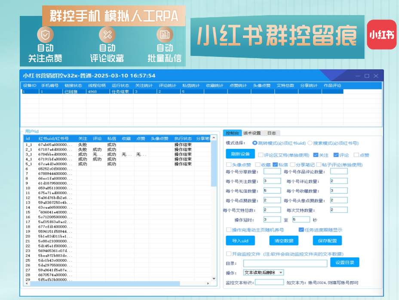This screenshot has height=300, width=399.
Task: Focus the 每个号分享数量 input field
Action: tap(272, 171)
